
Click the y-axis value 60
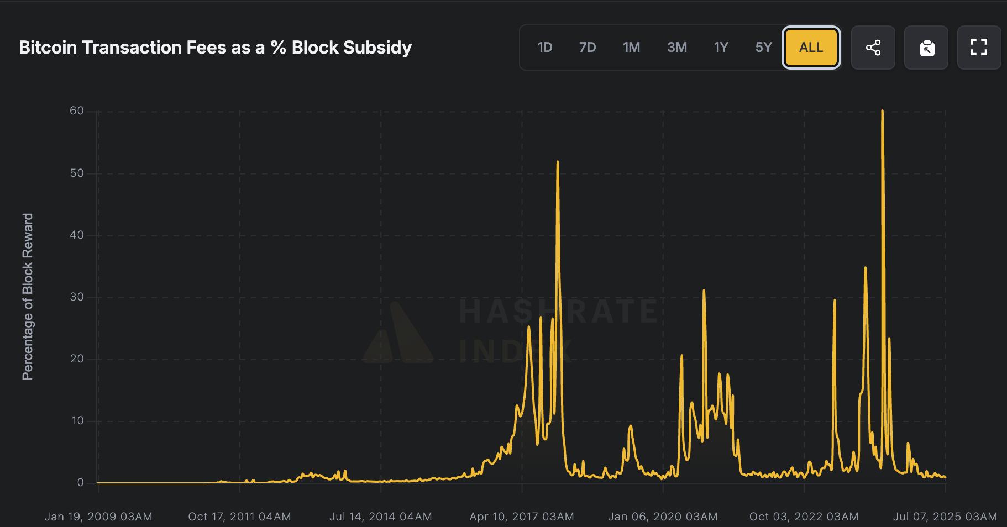click(77, 111)
